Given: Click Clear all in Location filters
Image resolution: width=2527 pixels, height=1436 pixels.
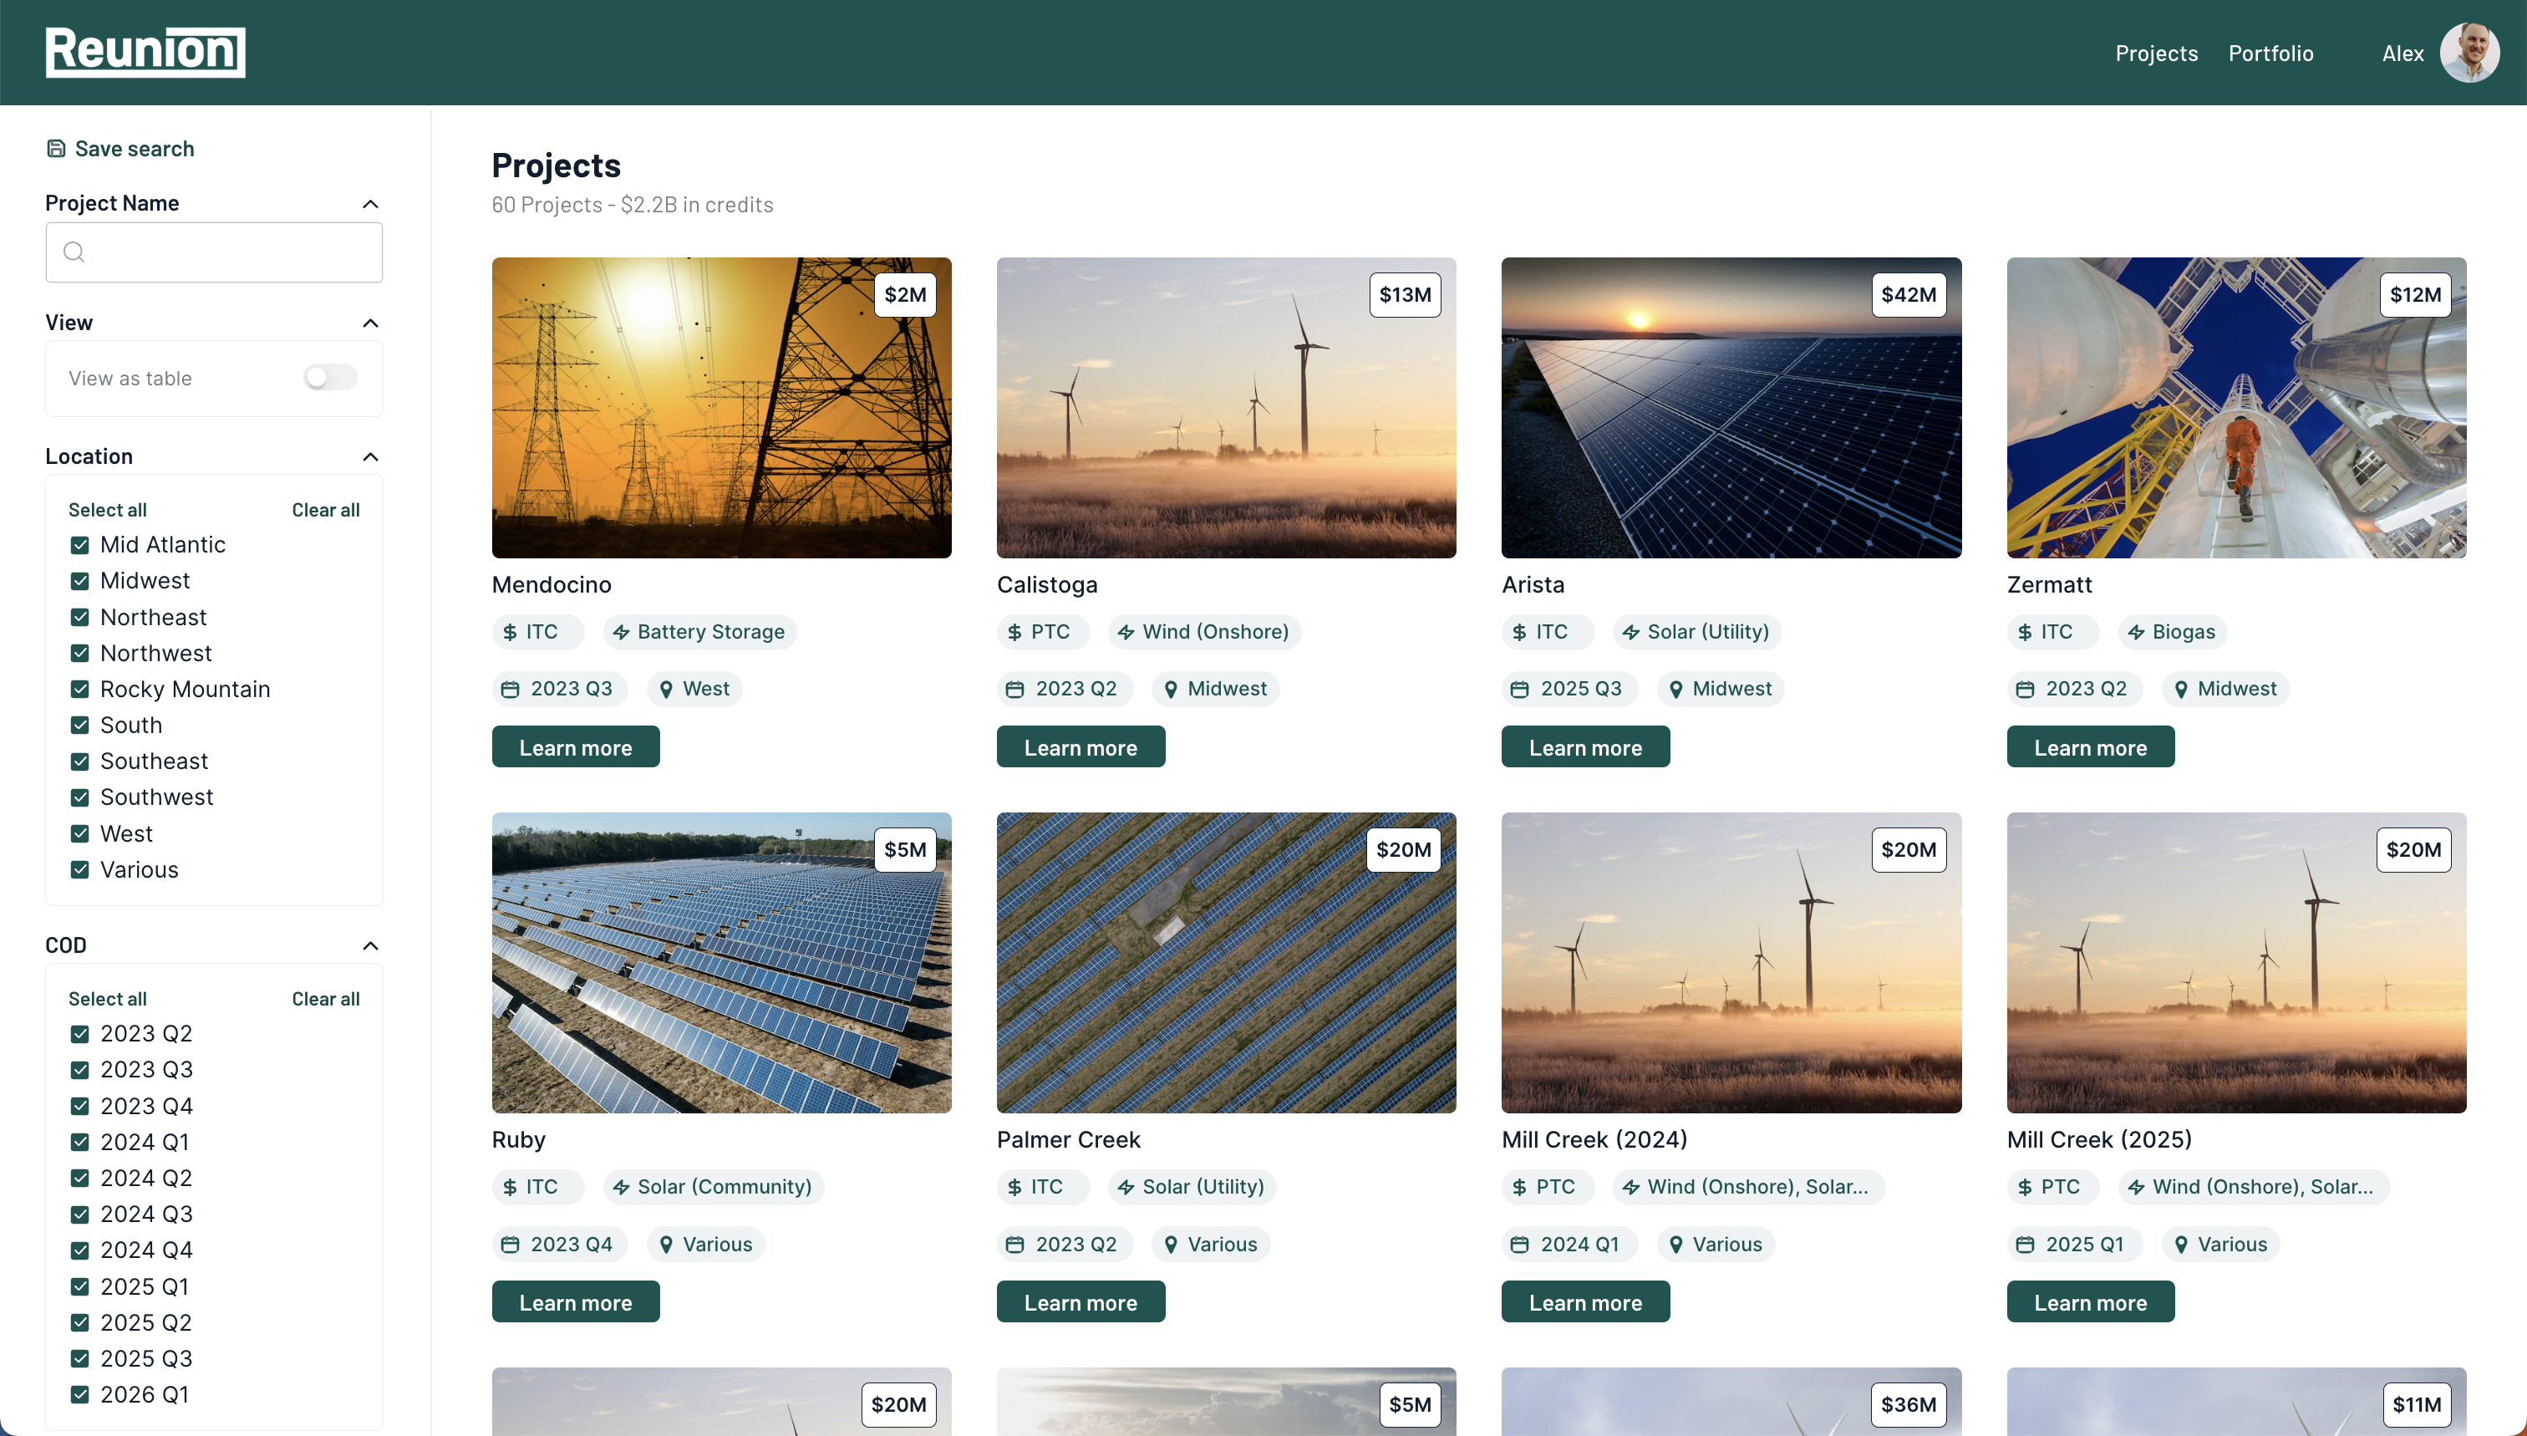Looking at the screenshot, I should (325, 510).
